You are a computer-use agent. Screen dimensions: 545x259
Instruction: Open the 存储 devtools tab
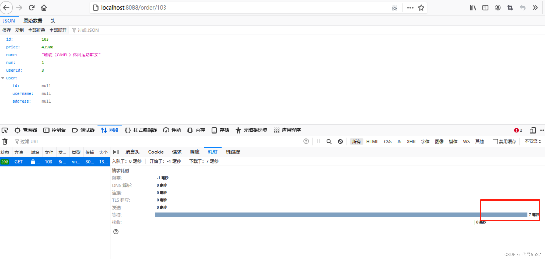click(x=220, y=130)
